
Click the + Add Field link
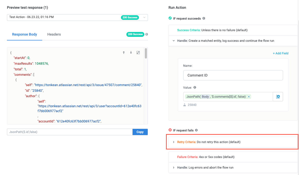tap(280, 53)
